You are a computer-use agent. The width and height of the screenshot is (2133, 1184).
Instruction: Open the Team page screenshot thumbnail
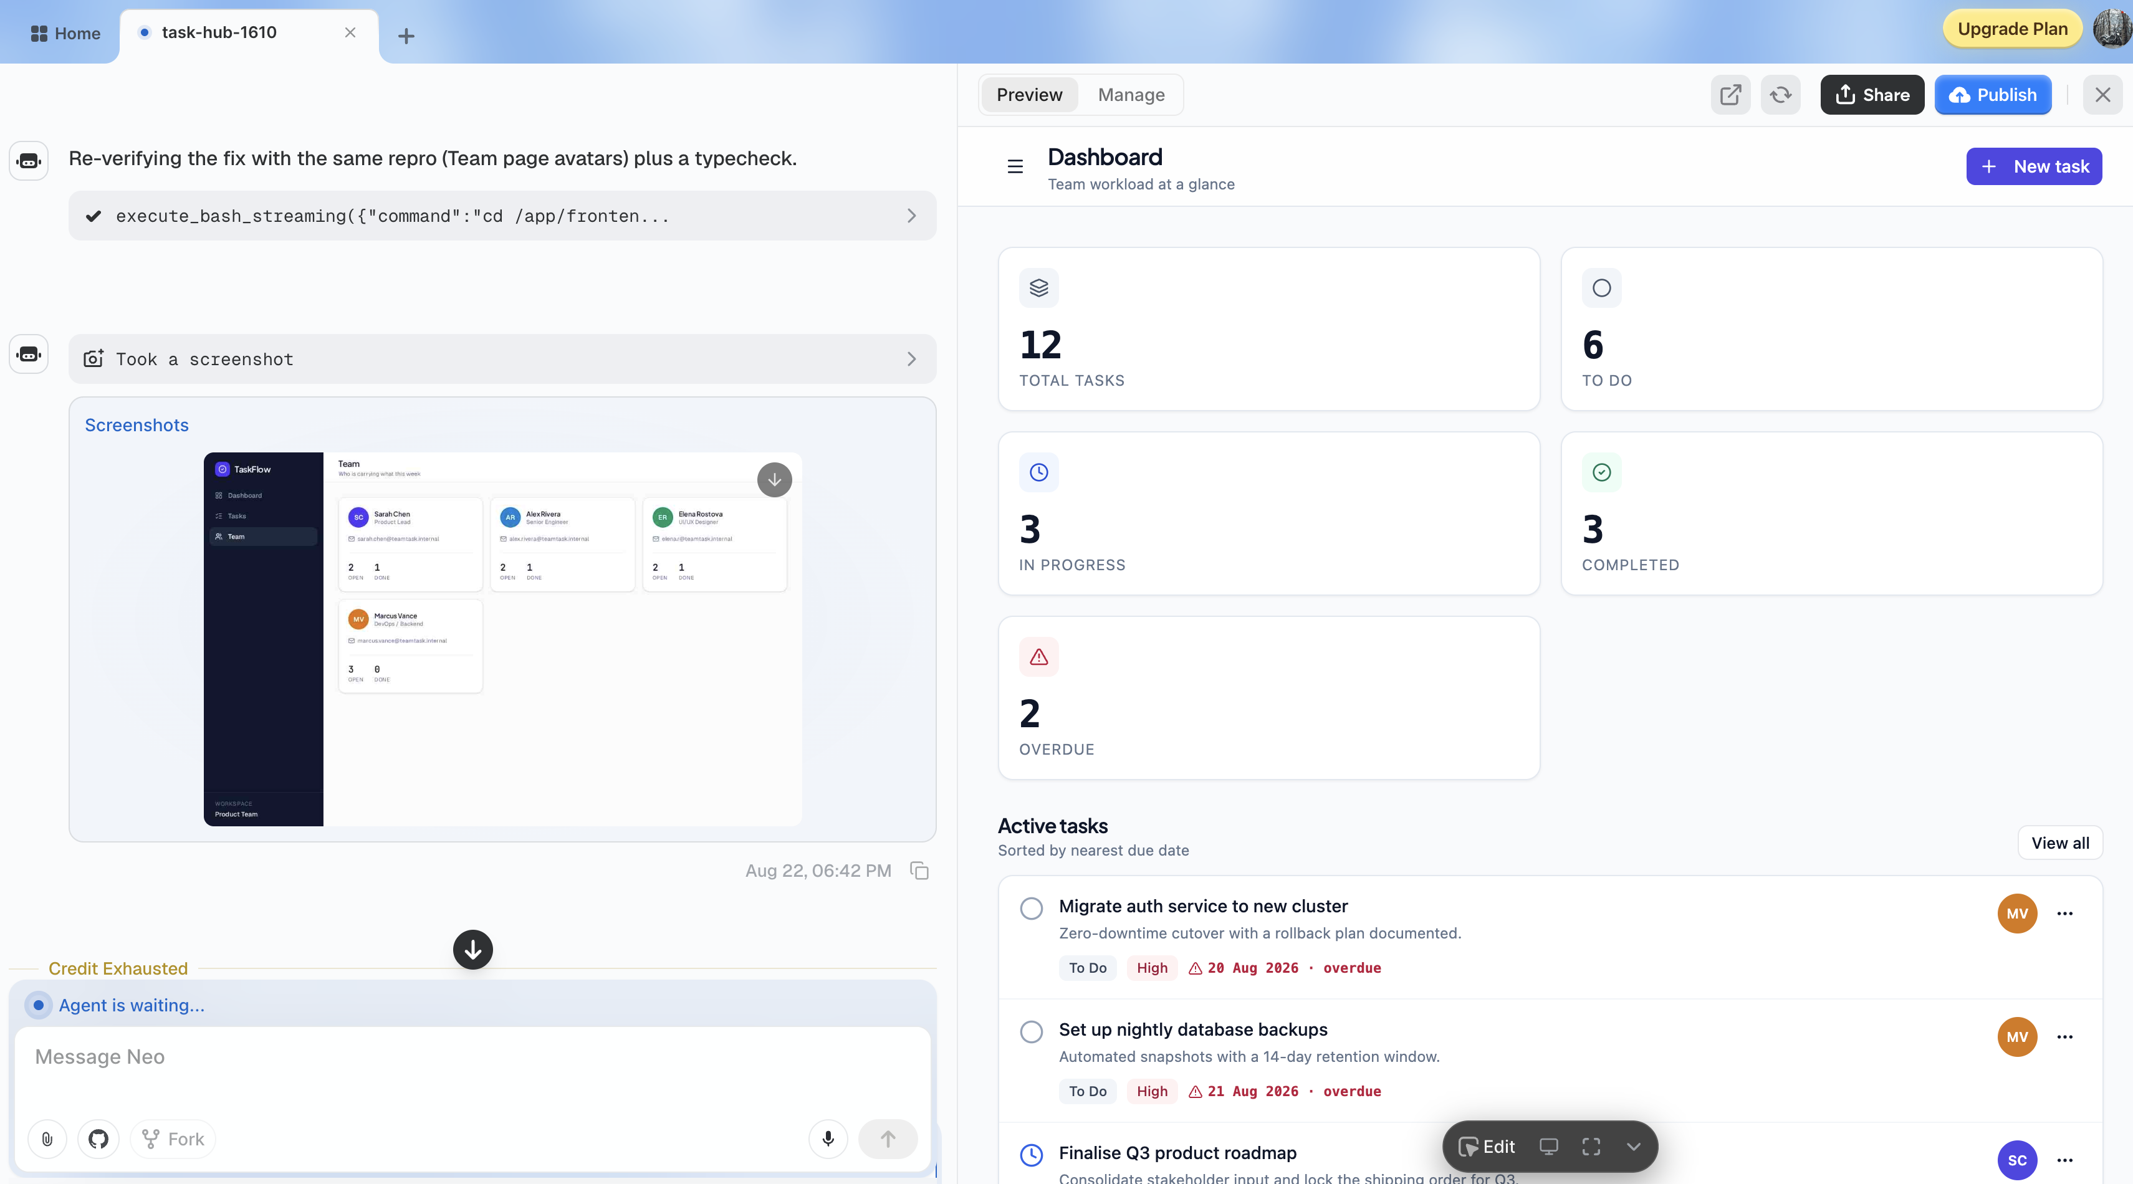pyautogui.click(x=502, y=639)
